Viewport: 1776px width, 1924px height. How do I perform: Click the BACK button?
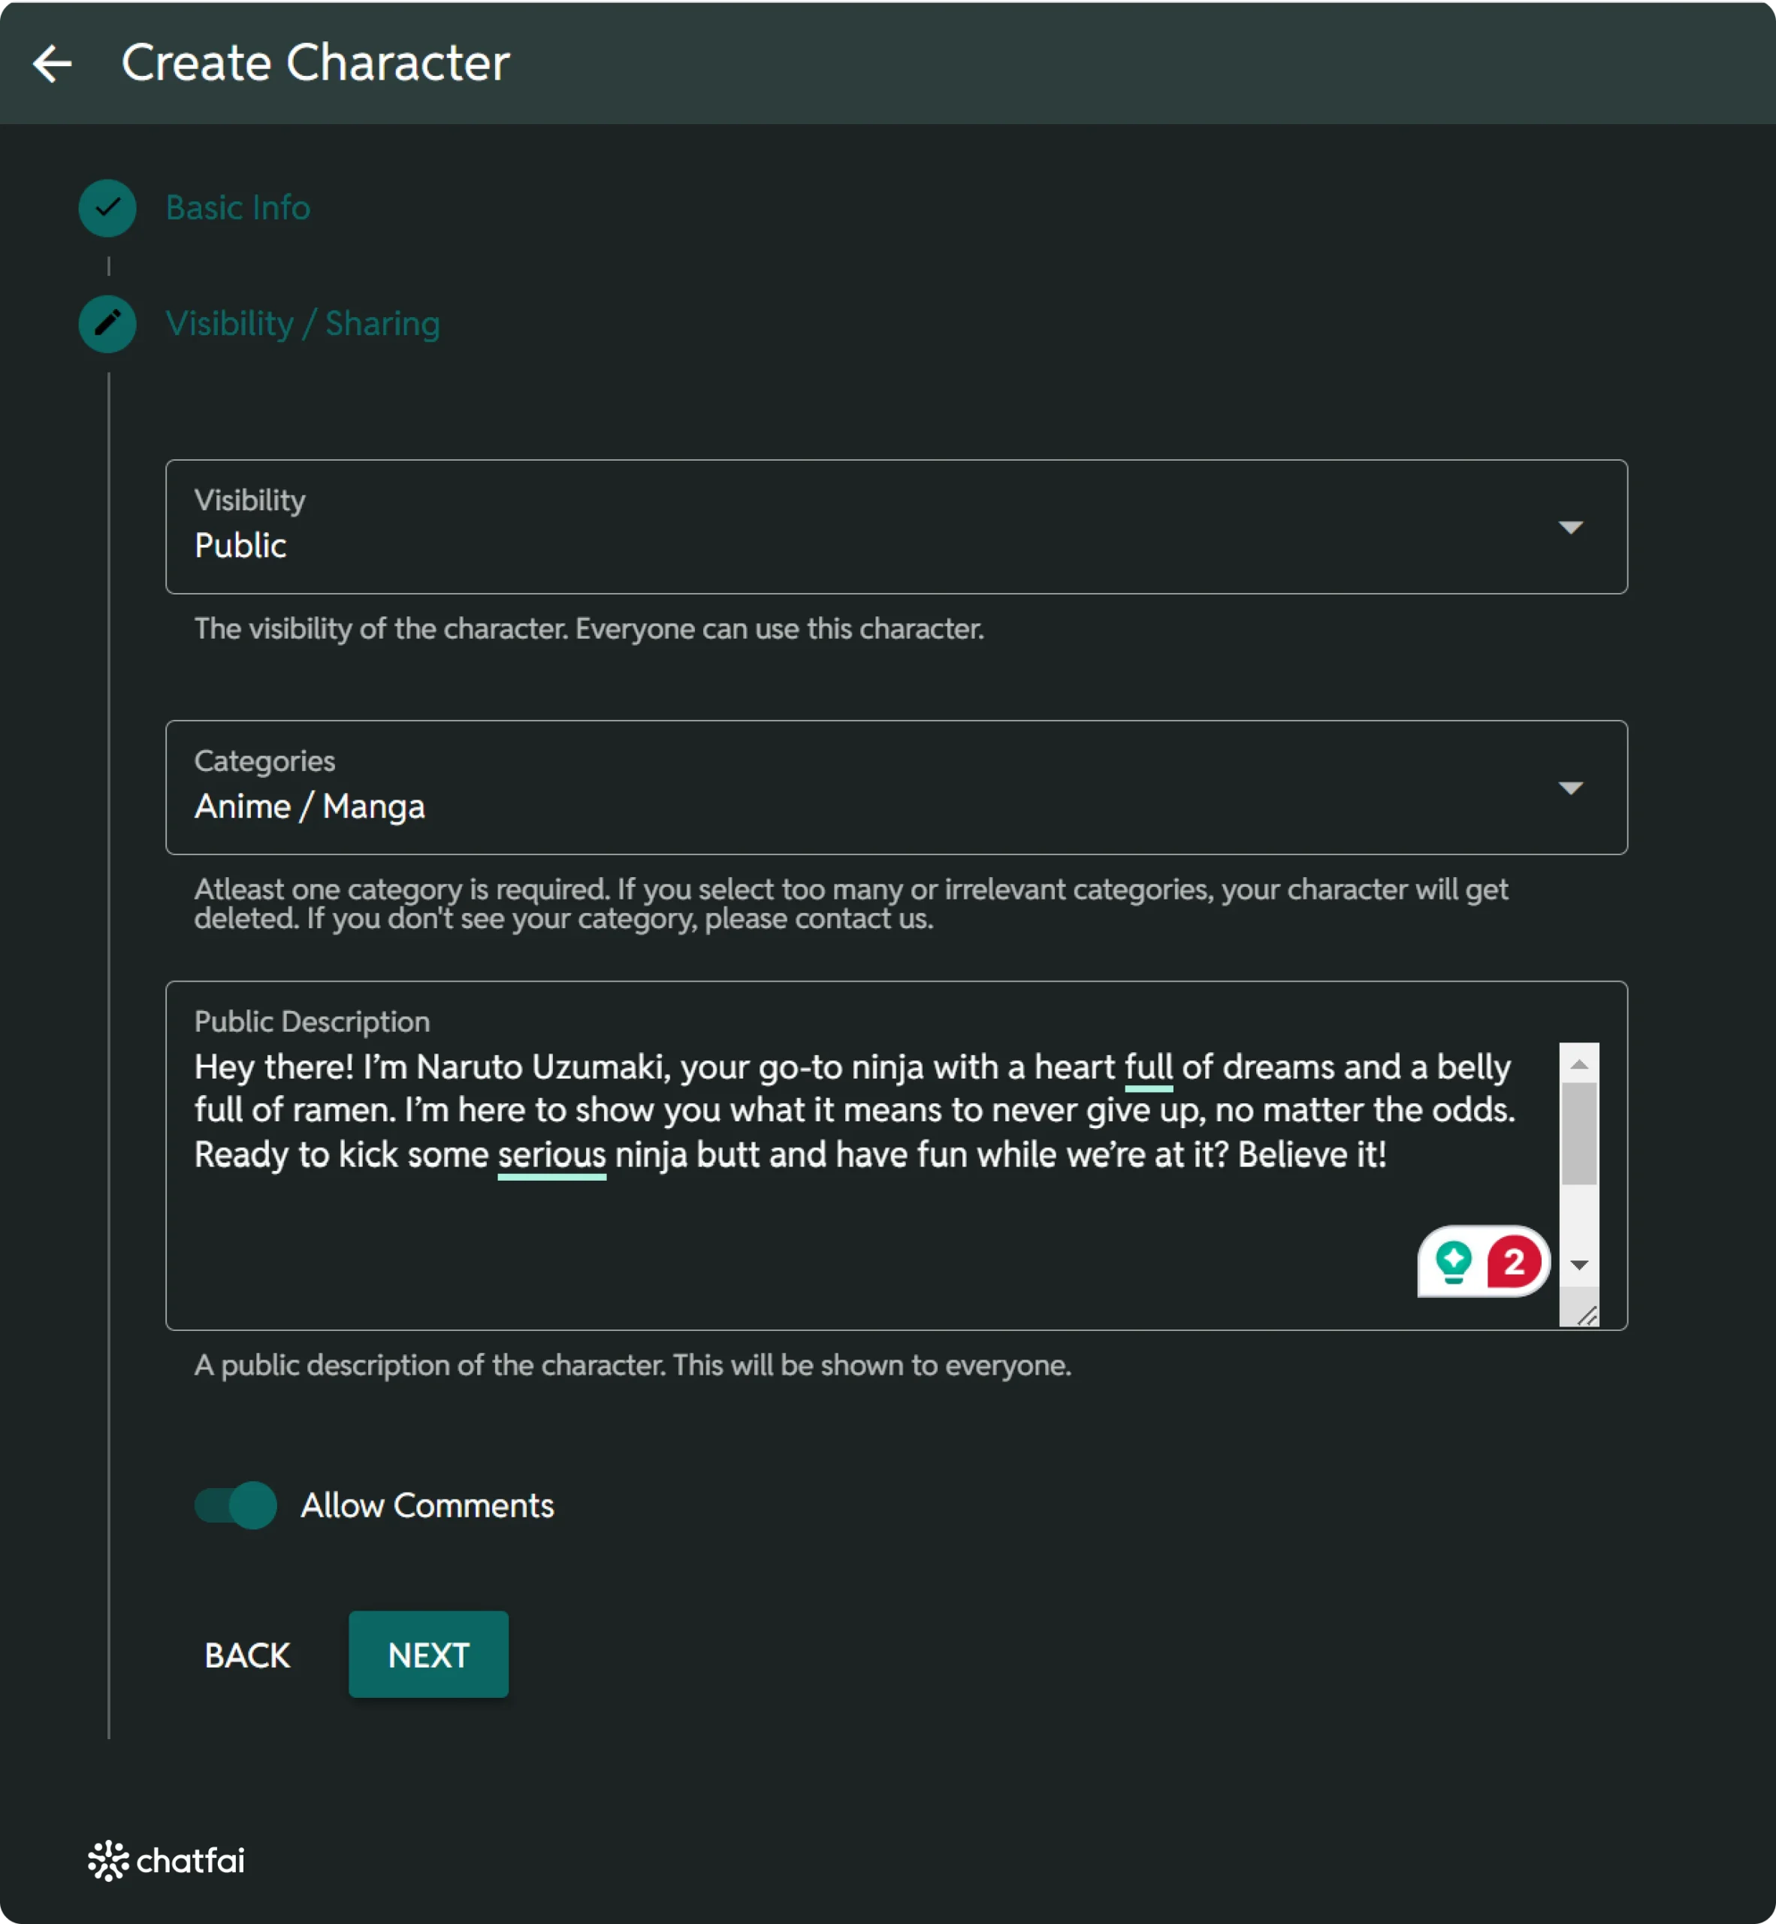247,1655
